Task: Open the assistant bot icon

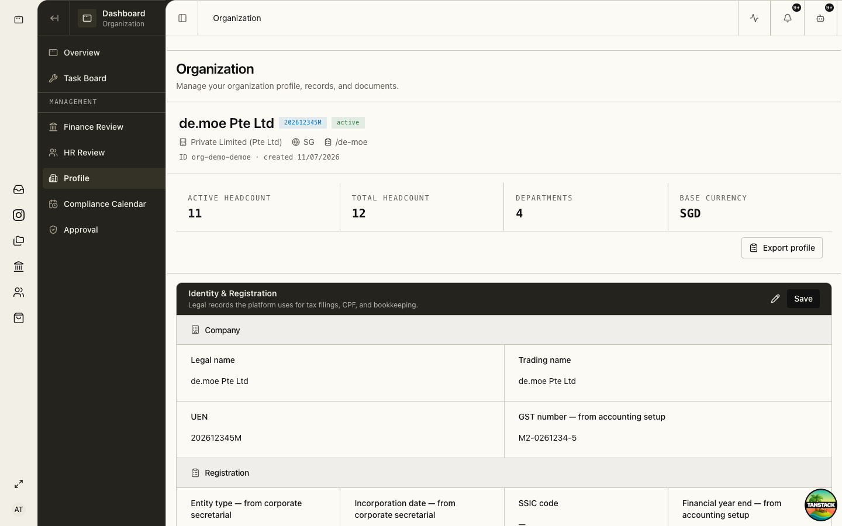Action: [820, 18]
